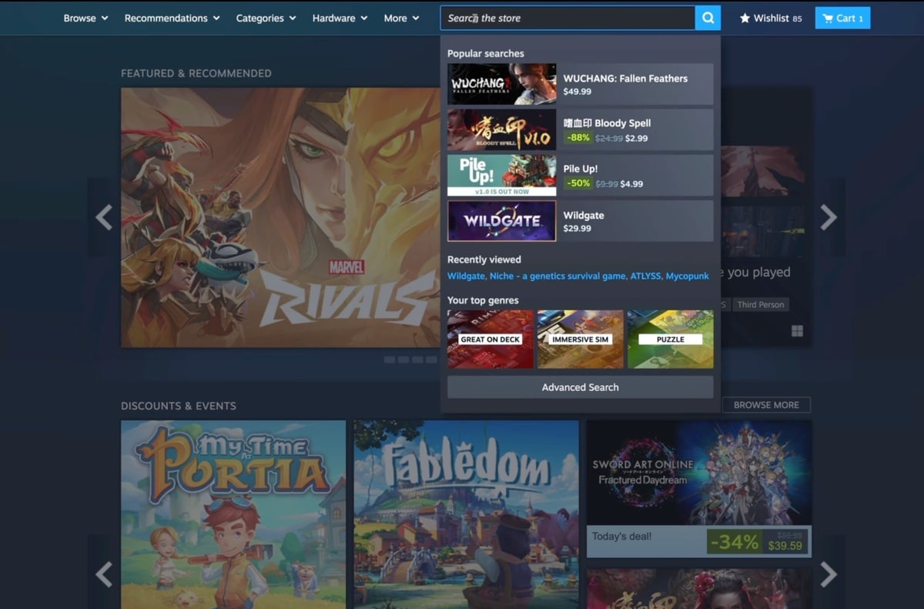
Task: Select WUCHANG: Fallen Feathers search suggestion
Action: tap(580, 84)
